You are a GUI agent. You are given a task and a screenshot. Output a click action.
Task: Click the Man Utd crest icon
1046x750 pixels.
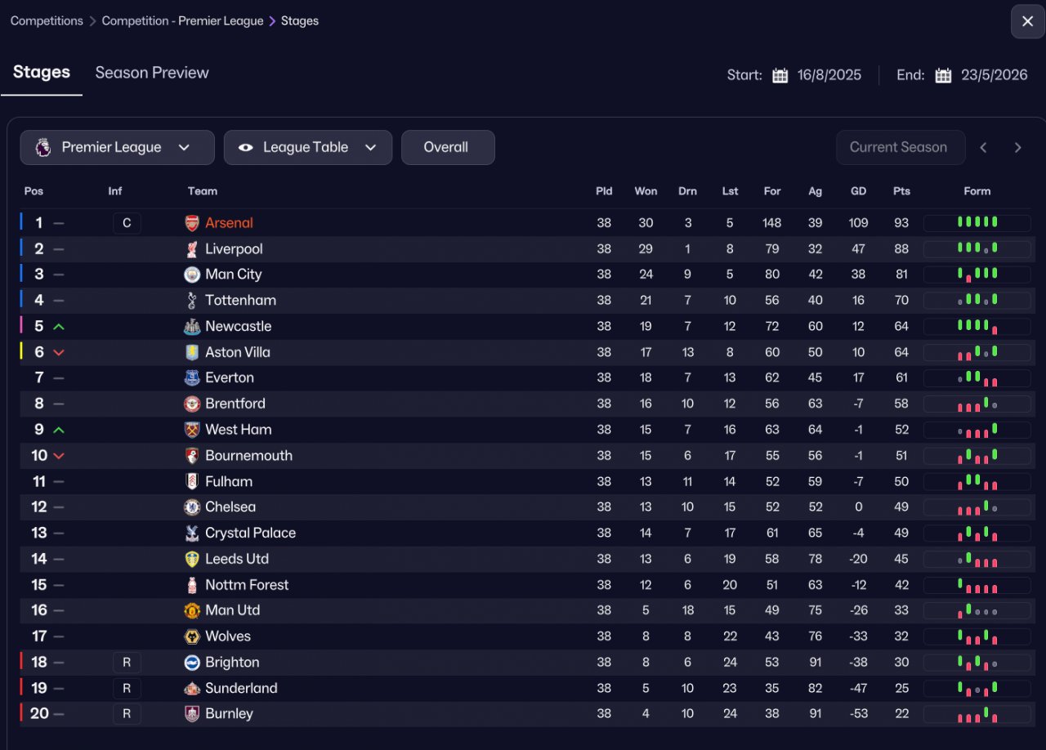click(x=192, y=610)
